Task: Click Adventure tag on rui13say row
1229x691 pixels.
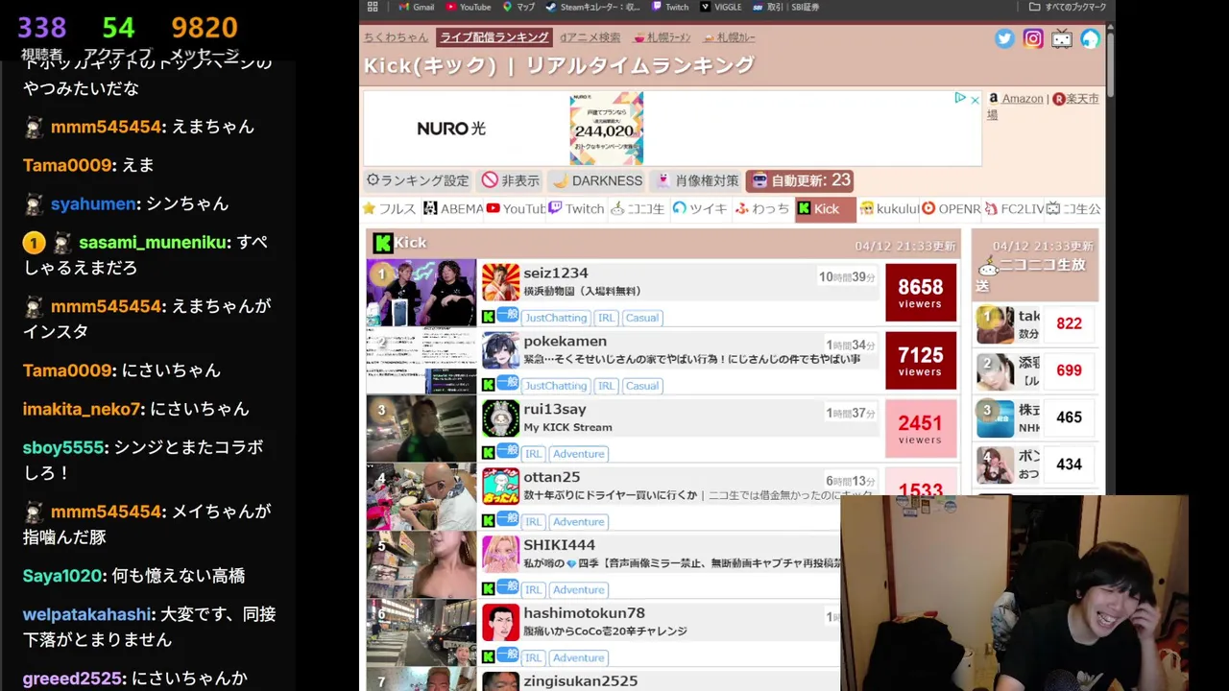Action: pyautogui.click(x=579, y=454)
